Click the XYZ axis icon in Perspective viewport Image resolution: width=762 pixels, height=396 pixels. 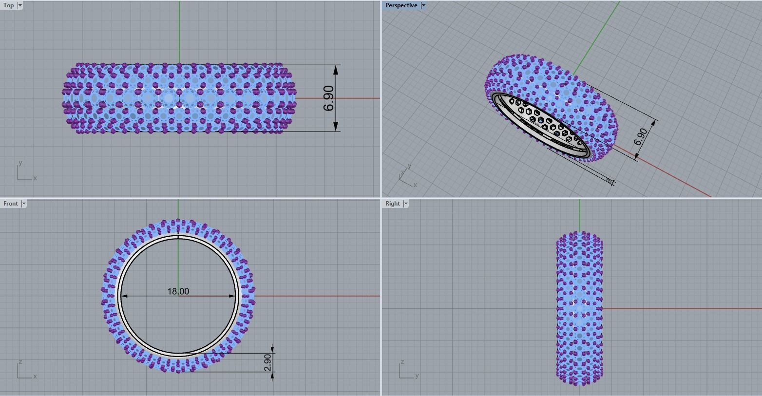tap(408, 175)
